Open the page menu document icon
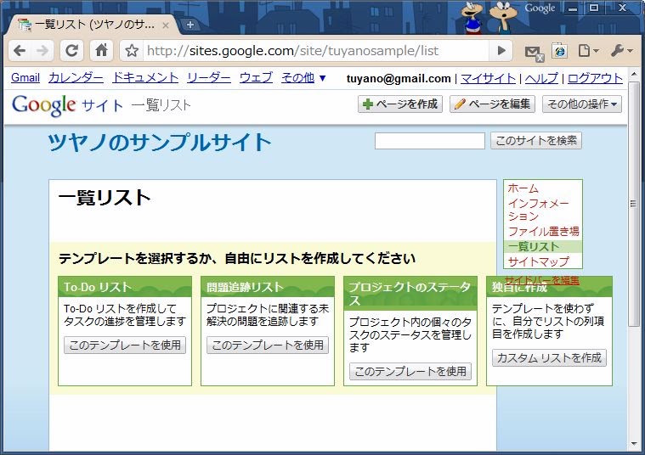This screenshot has height=455, width=645. (588, 51)
